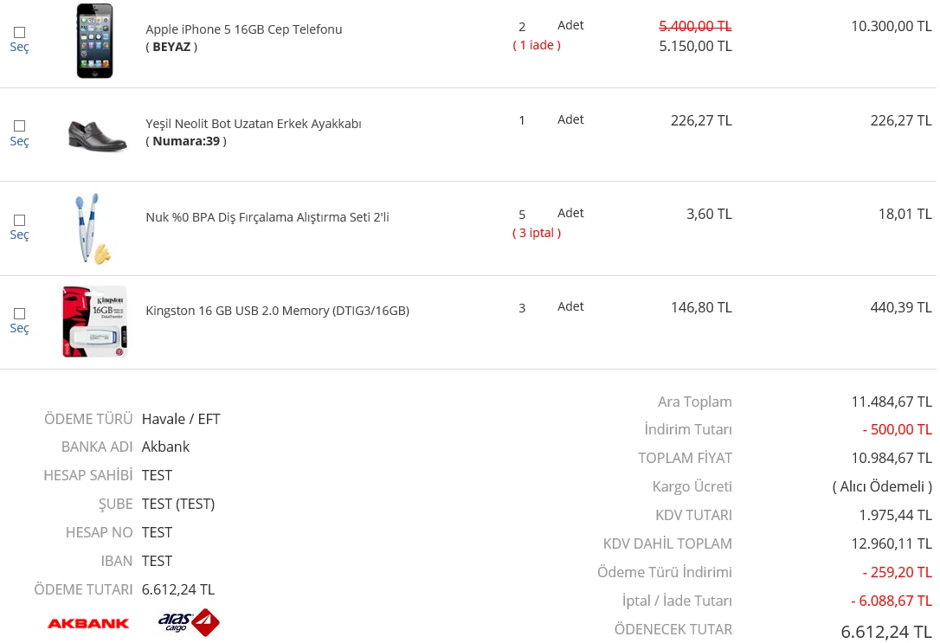Click the Aras Kargo logo

click(x=188, y=622)
